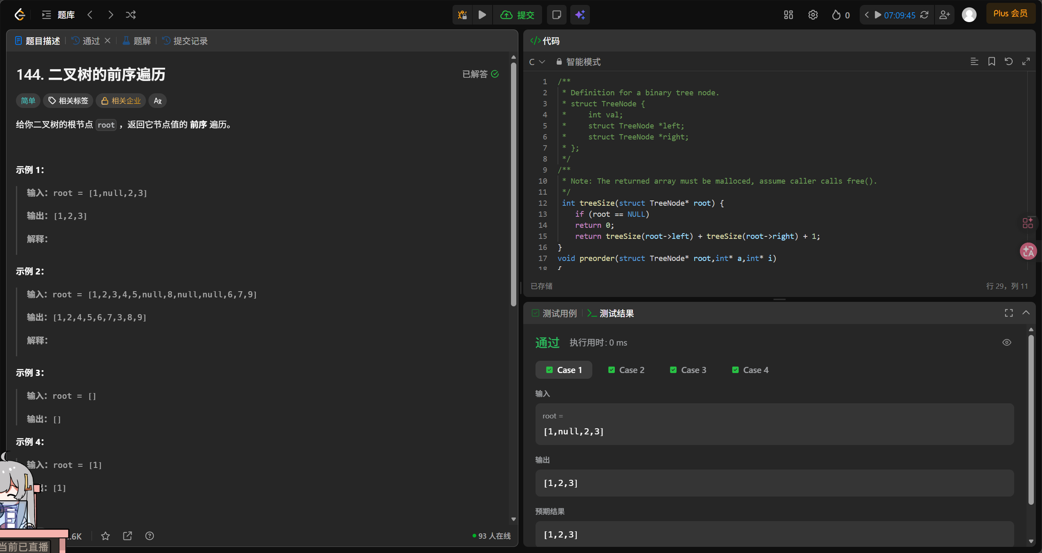Toggle the eye icon in test results
The height and width of the screenshot is (553, 1042).
[1006, 342]
